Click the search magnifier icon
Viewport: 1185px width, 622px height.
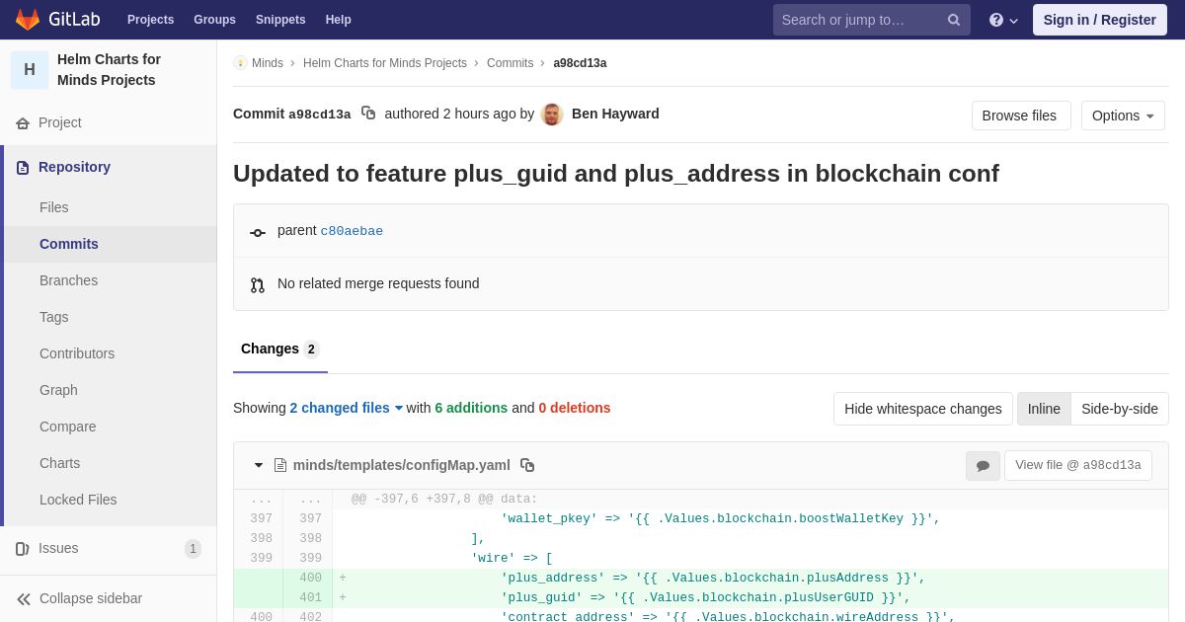pos(954,20)
